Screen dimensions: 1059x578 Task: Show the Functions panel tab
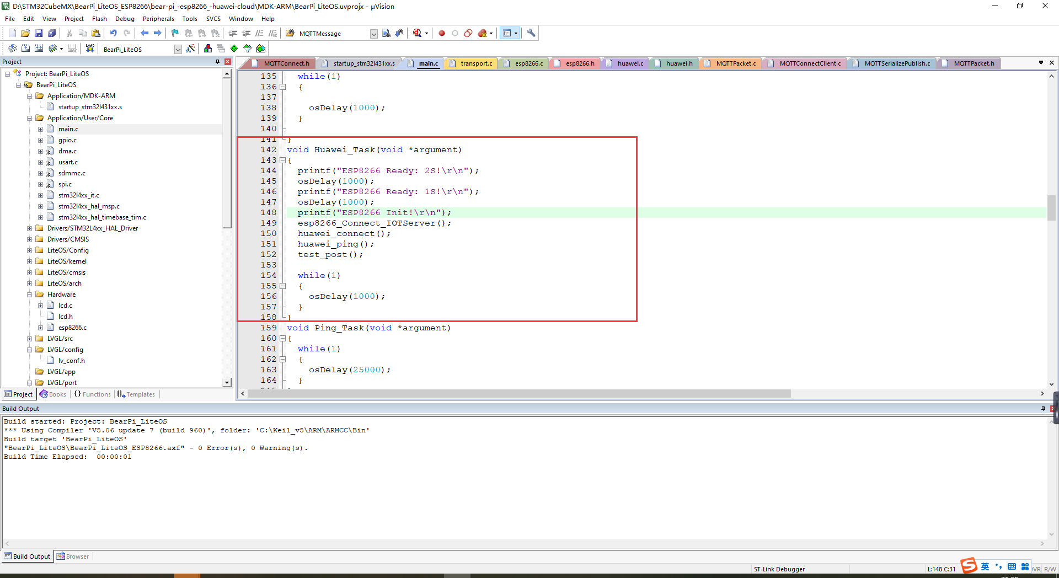[93, 394]
